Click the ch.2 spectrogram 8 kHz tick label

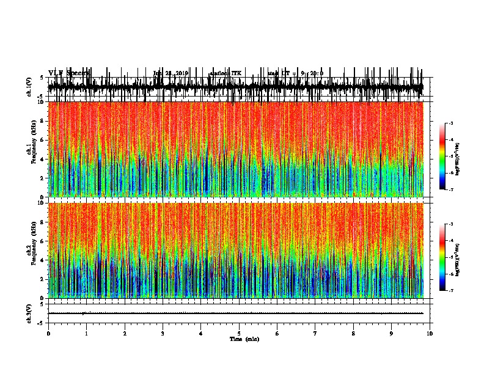(43, 222)
